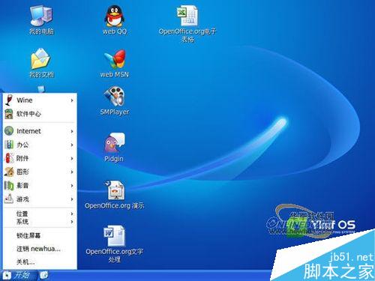Expand the 影音 submenu arrow
This screenshot has height=281, width=375.
(x=72, y=186)
